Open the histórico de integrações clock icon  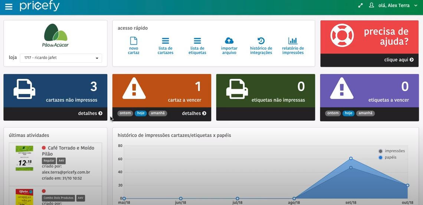pyautogui.click(x=261, y=41)
